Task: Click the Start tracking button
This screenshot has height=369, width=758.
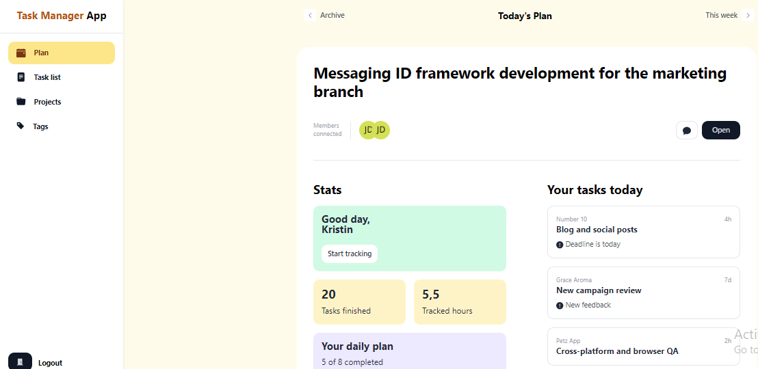Action: click(x=350, y=254)
